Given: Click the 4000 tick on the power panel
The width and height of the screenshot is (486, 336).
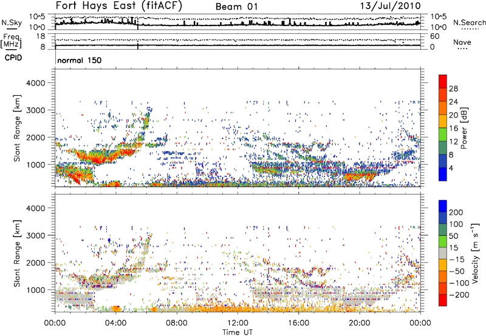Looking at the screenshot, I should (x=35, y=83).
